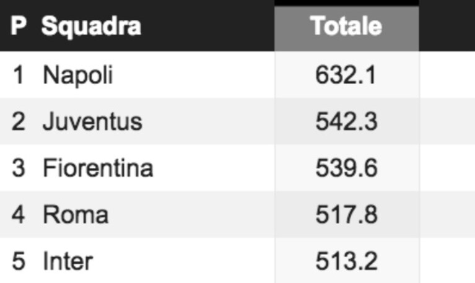This screenshot has width=475, height=283.
Task: Click the dark header area right of Totale
Action: 447,25
